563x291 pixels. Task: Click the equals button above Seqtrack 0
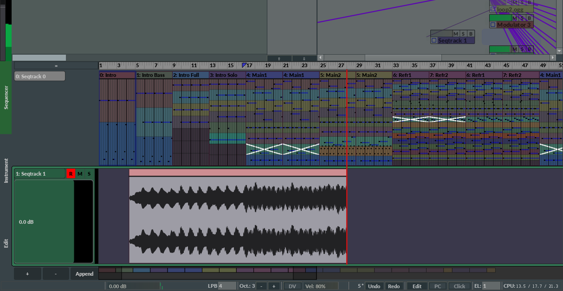56,66
